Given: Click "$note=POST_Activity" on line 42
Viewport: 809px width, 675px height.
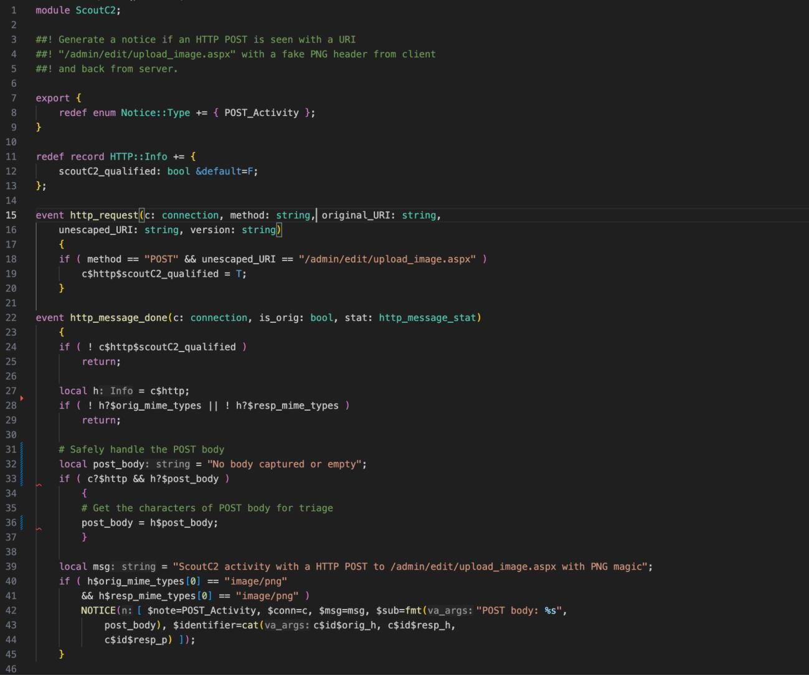Looking at the screenshot, I should click(x=202, y=611).
